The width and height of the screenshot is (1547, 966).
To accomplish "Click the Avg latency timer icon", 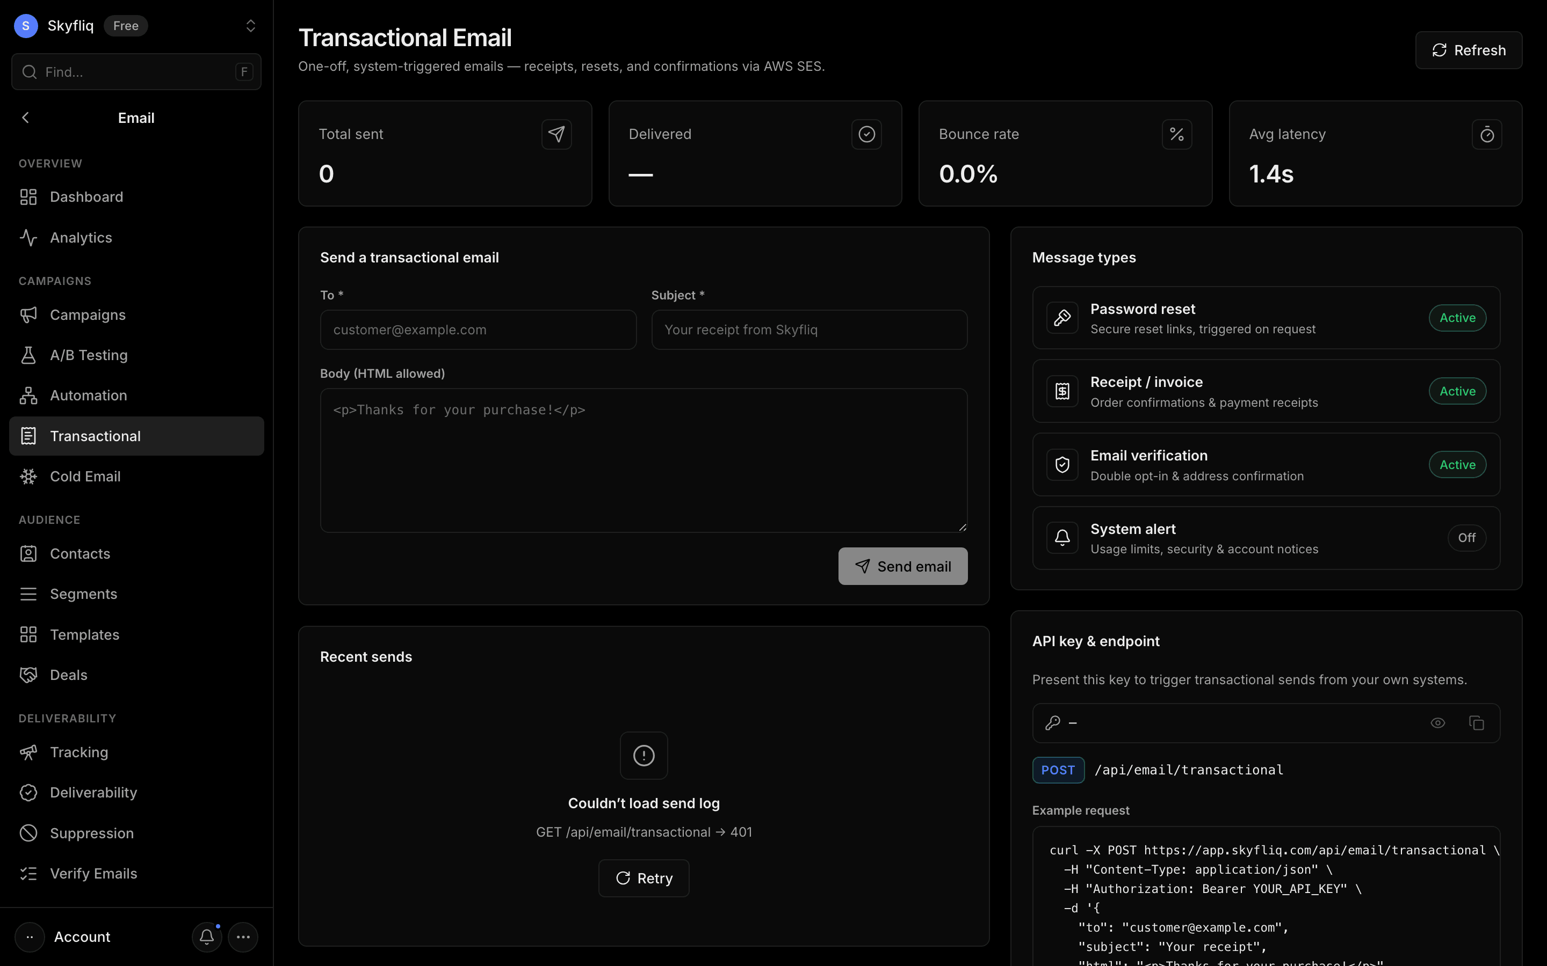I will coord(1486,134).
